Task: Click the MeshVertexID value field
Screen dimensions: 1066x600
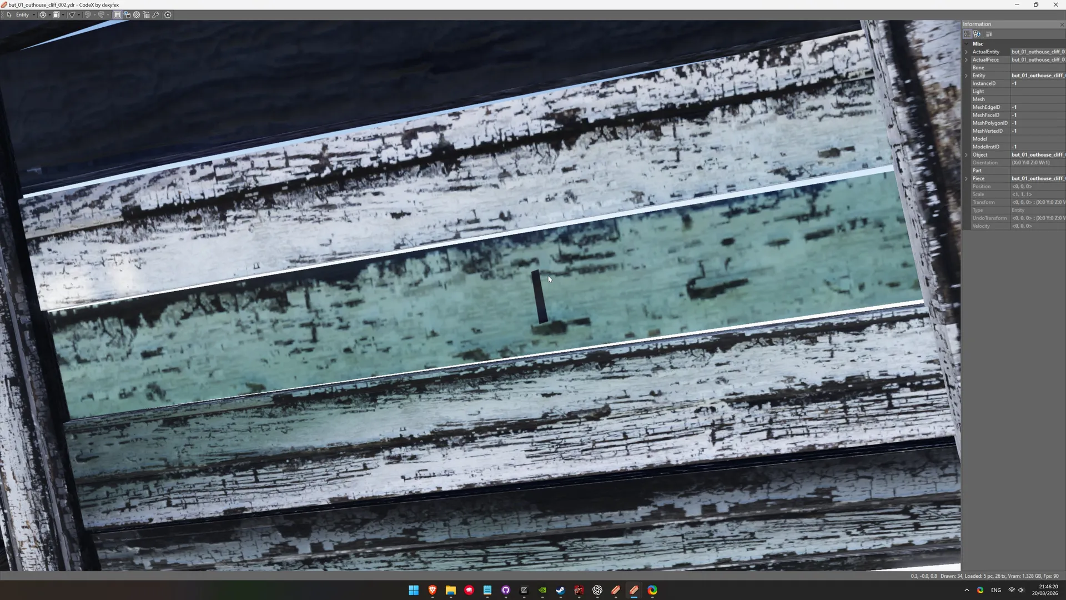Action: tap(1038, 131)
